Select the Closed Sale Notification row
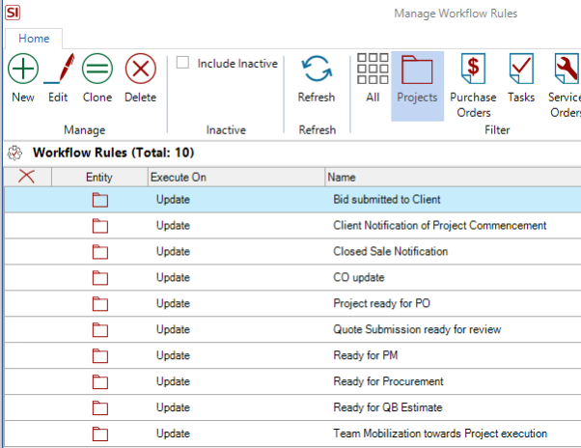Image resolution: width=581 pixels, height=448 pixels. pos(390,252)
